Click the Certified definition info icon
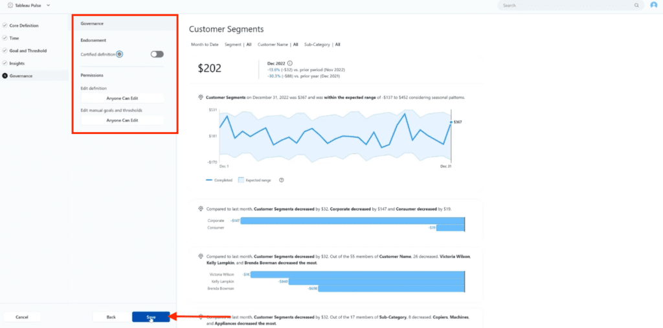 (x=120, y=54)
